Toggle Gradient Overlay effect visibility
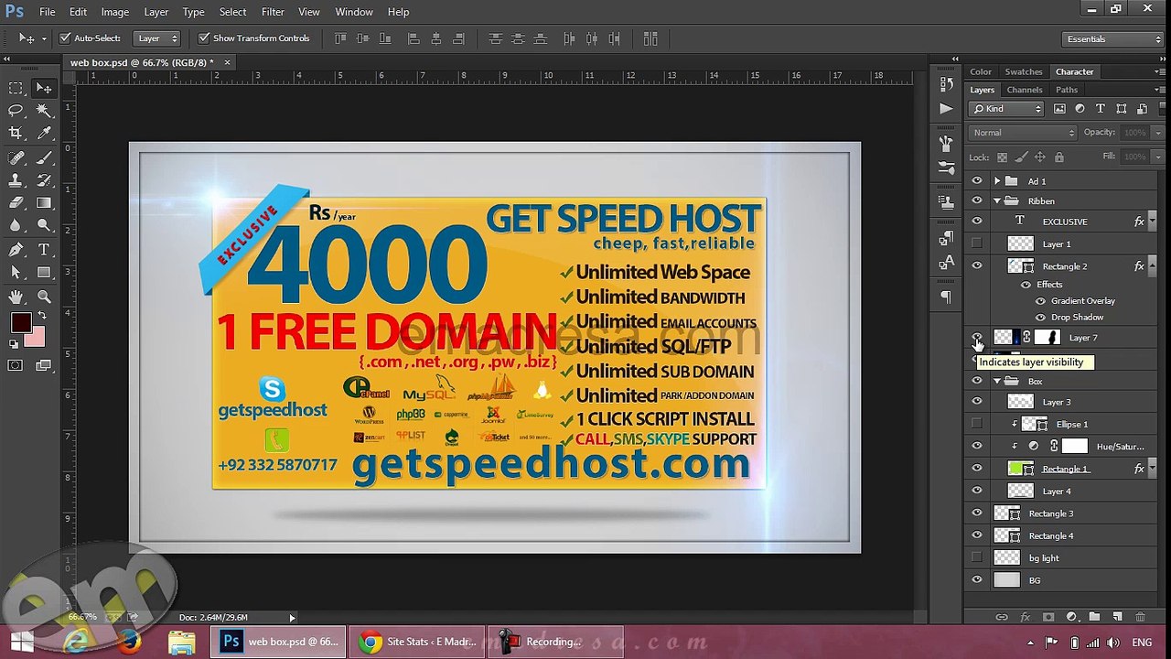Screen dimensions: 1171x659 (x=1040, y=301)
